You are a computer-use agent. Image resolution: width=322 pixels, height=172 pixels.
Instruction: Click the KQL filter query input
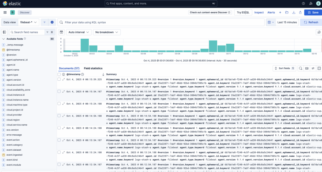(x=160, y=22)
